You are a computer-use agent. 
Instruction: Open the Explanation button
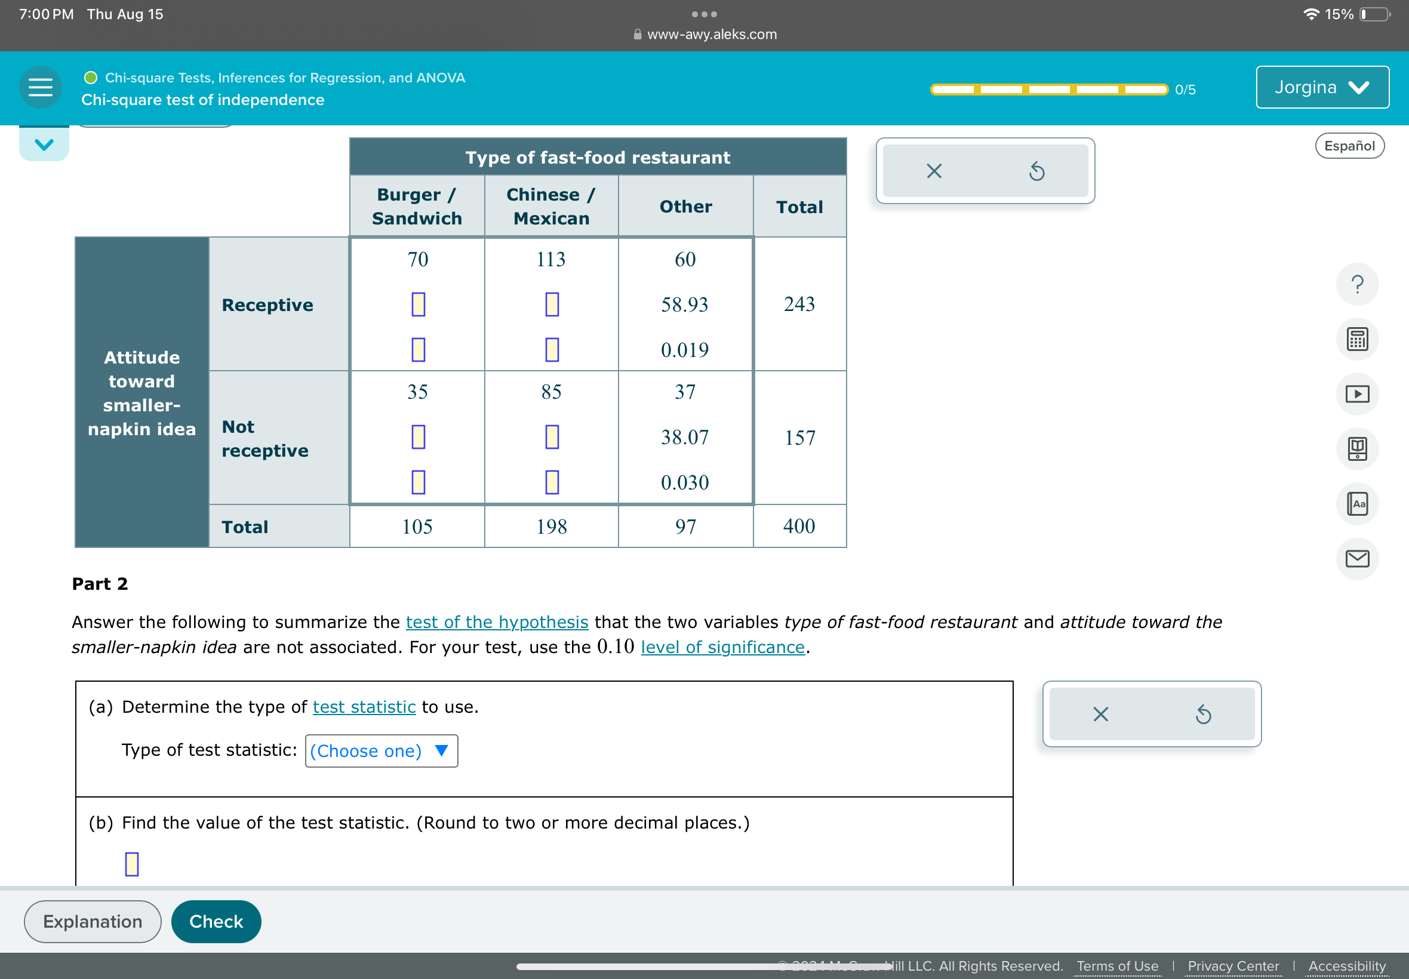[x=93, y=921]
